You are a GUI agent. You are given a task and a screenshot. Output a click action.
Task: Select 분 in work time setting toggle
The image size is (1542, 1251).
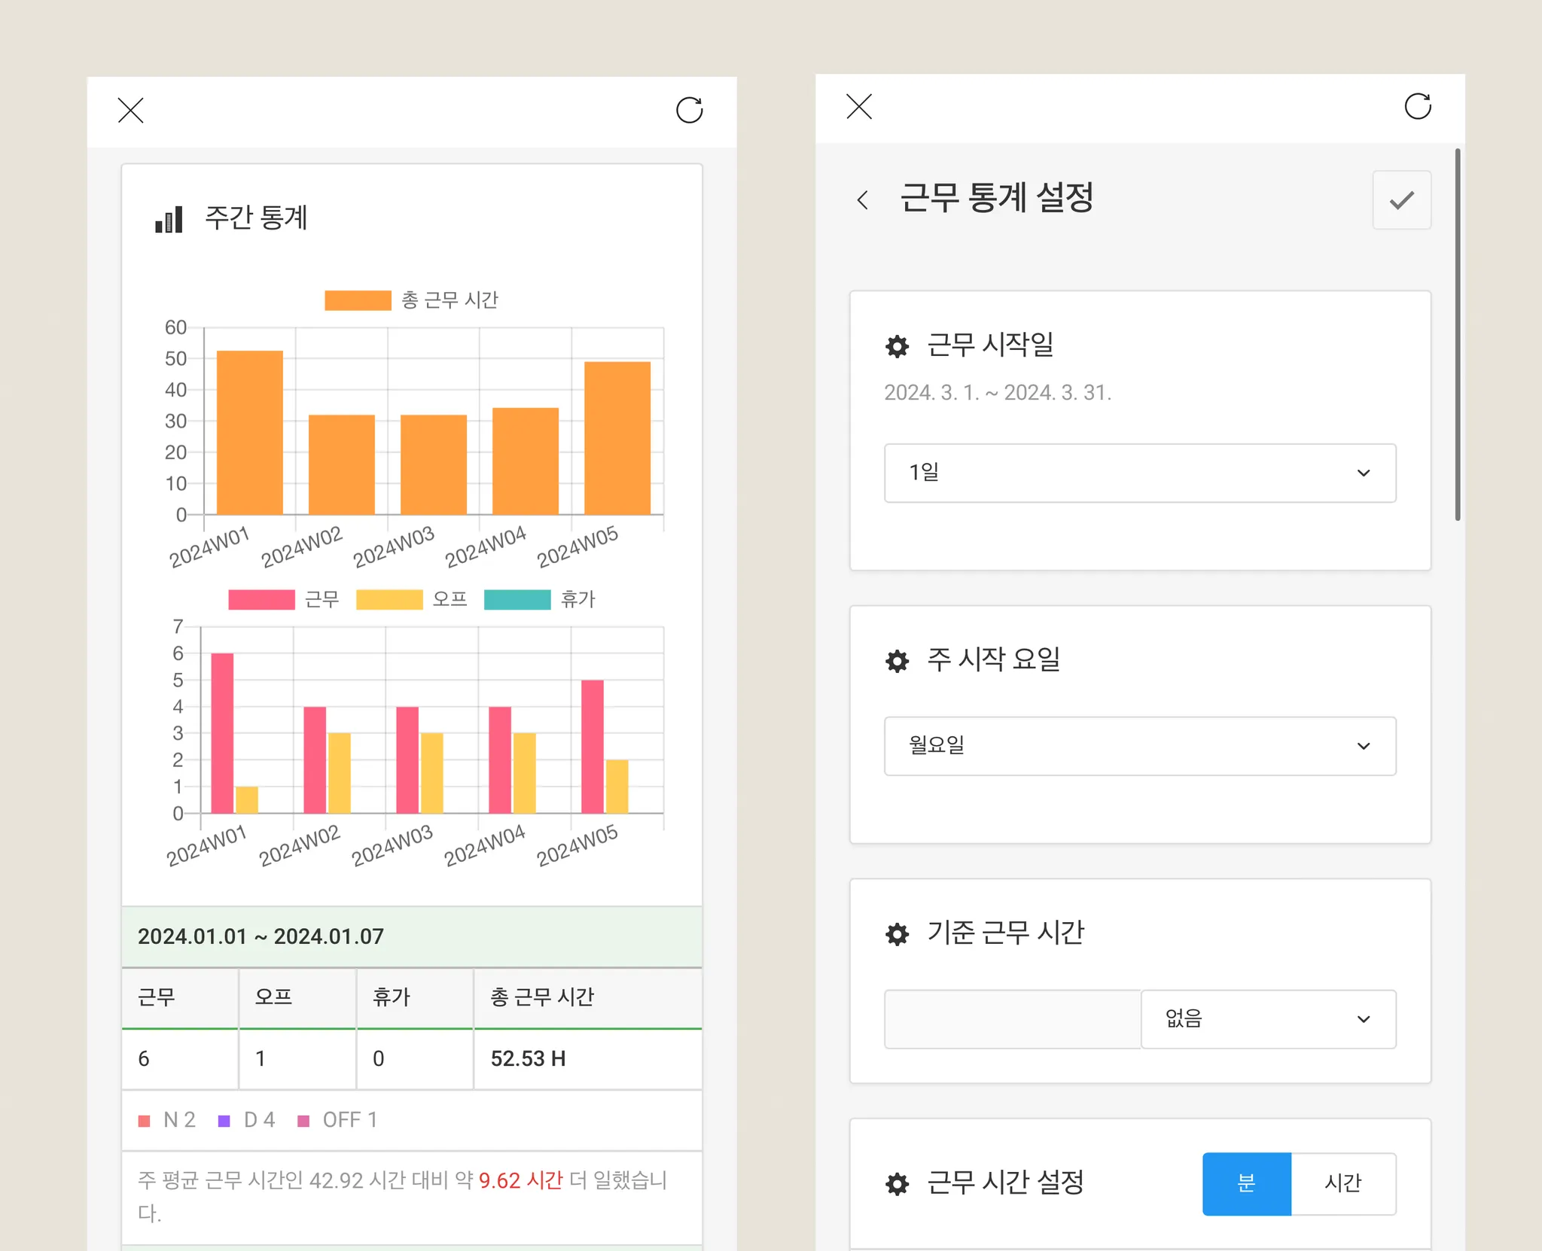tap(1246, 1183)
